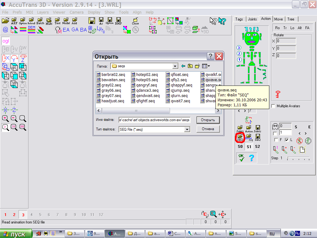Switch to the Tags tab
This screenshot has width=317, height=238.
coord(239,19)
